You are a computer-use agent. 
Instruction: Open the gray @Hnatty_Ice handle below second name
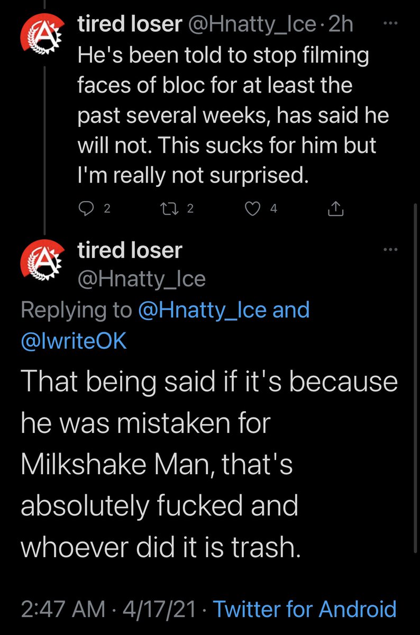(141, 278)
